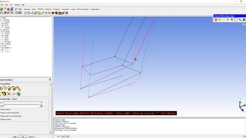Click the Apply button

click(15, 136)
